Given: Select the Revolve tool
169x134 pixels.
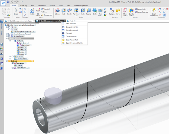Looking at the screenshot, I should click(x=69, y=12).
